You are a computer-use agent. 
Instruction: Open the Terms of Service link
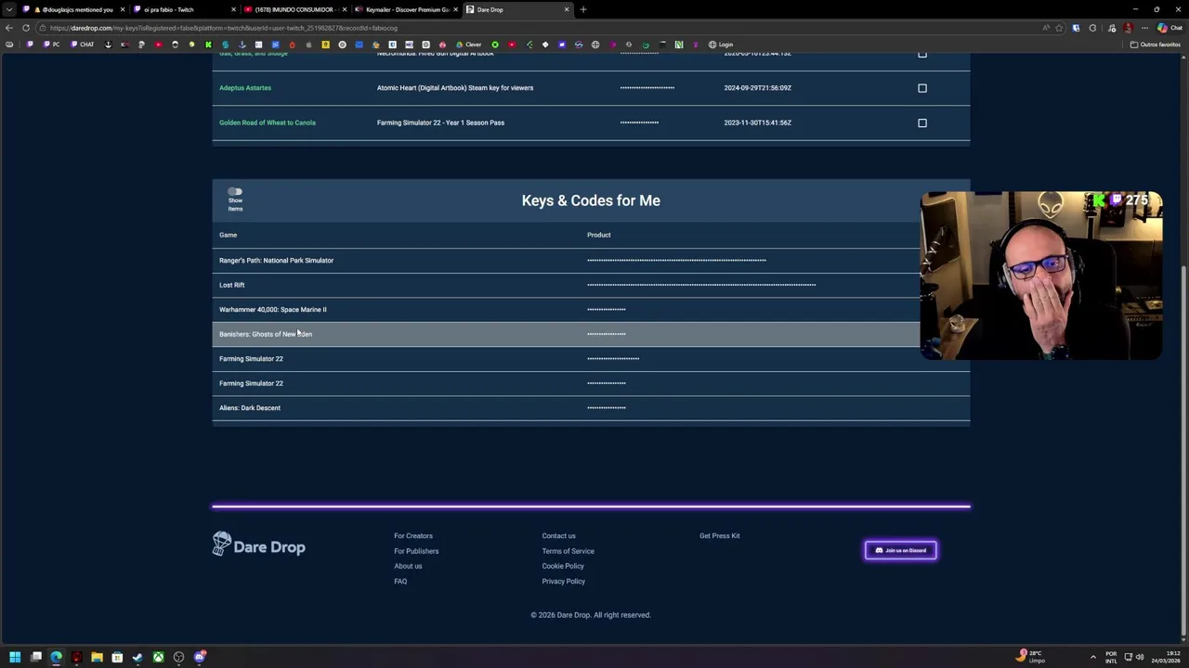pos(568,551)
